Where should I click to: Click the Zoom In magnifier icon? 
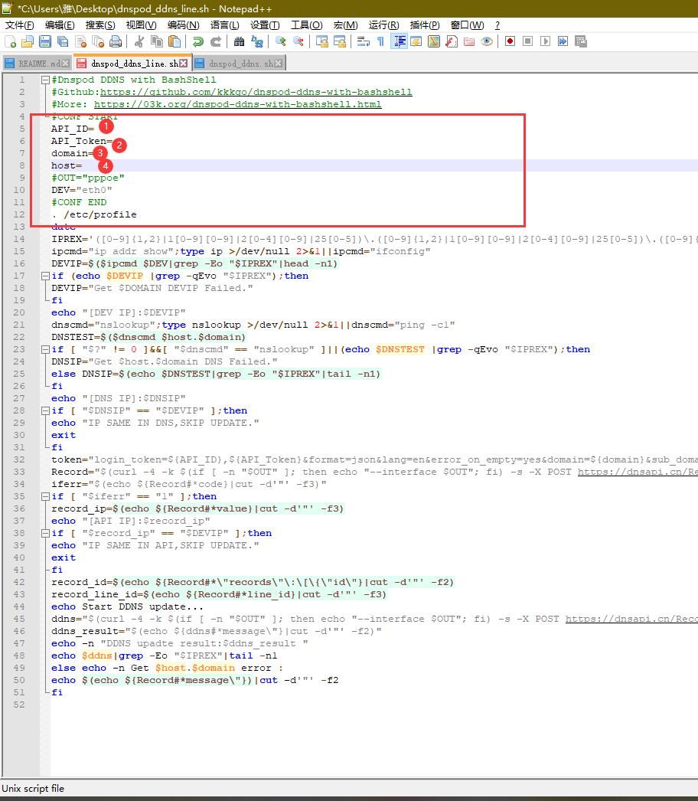click(x=281, y=41)
